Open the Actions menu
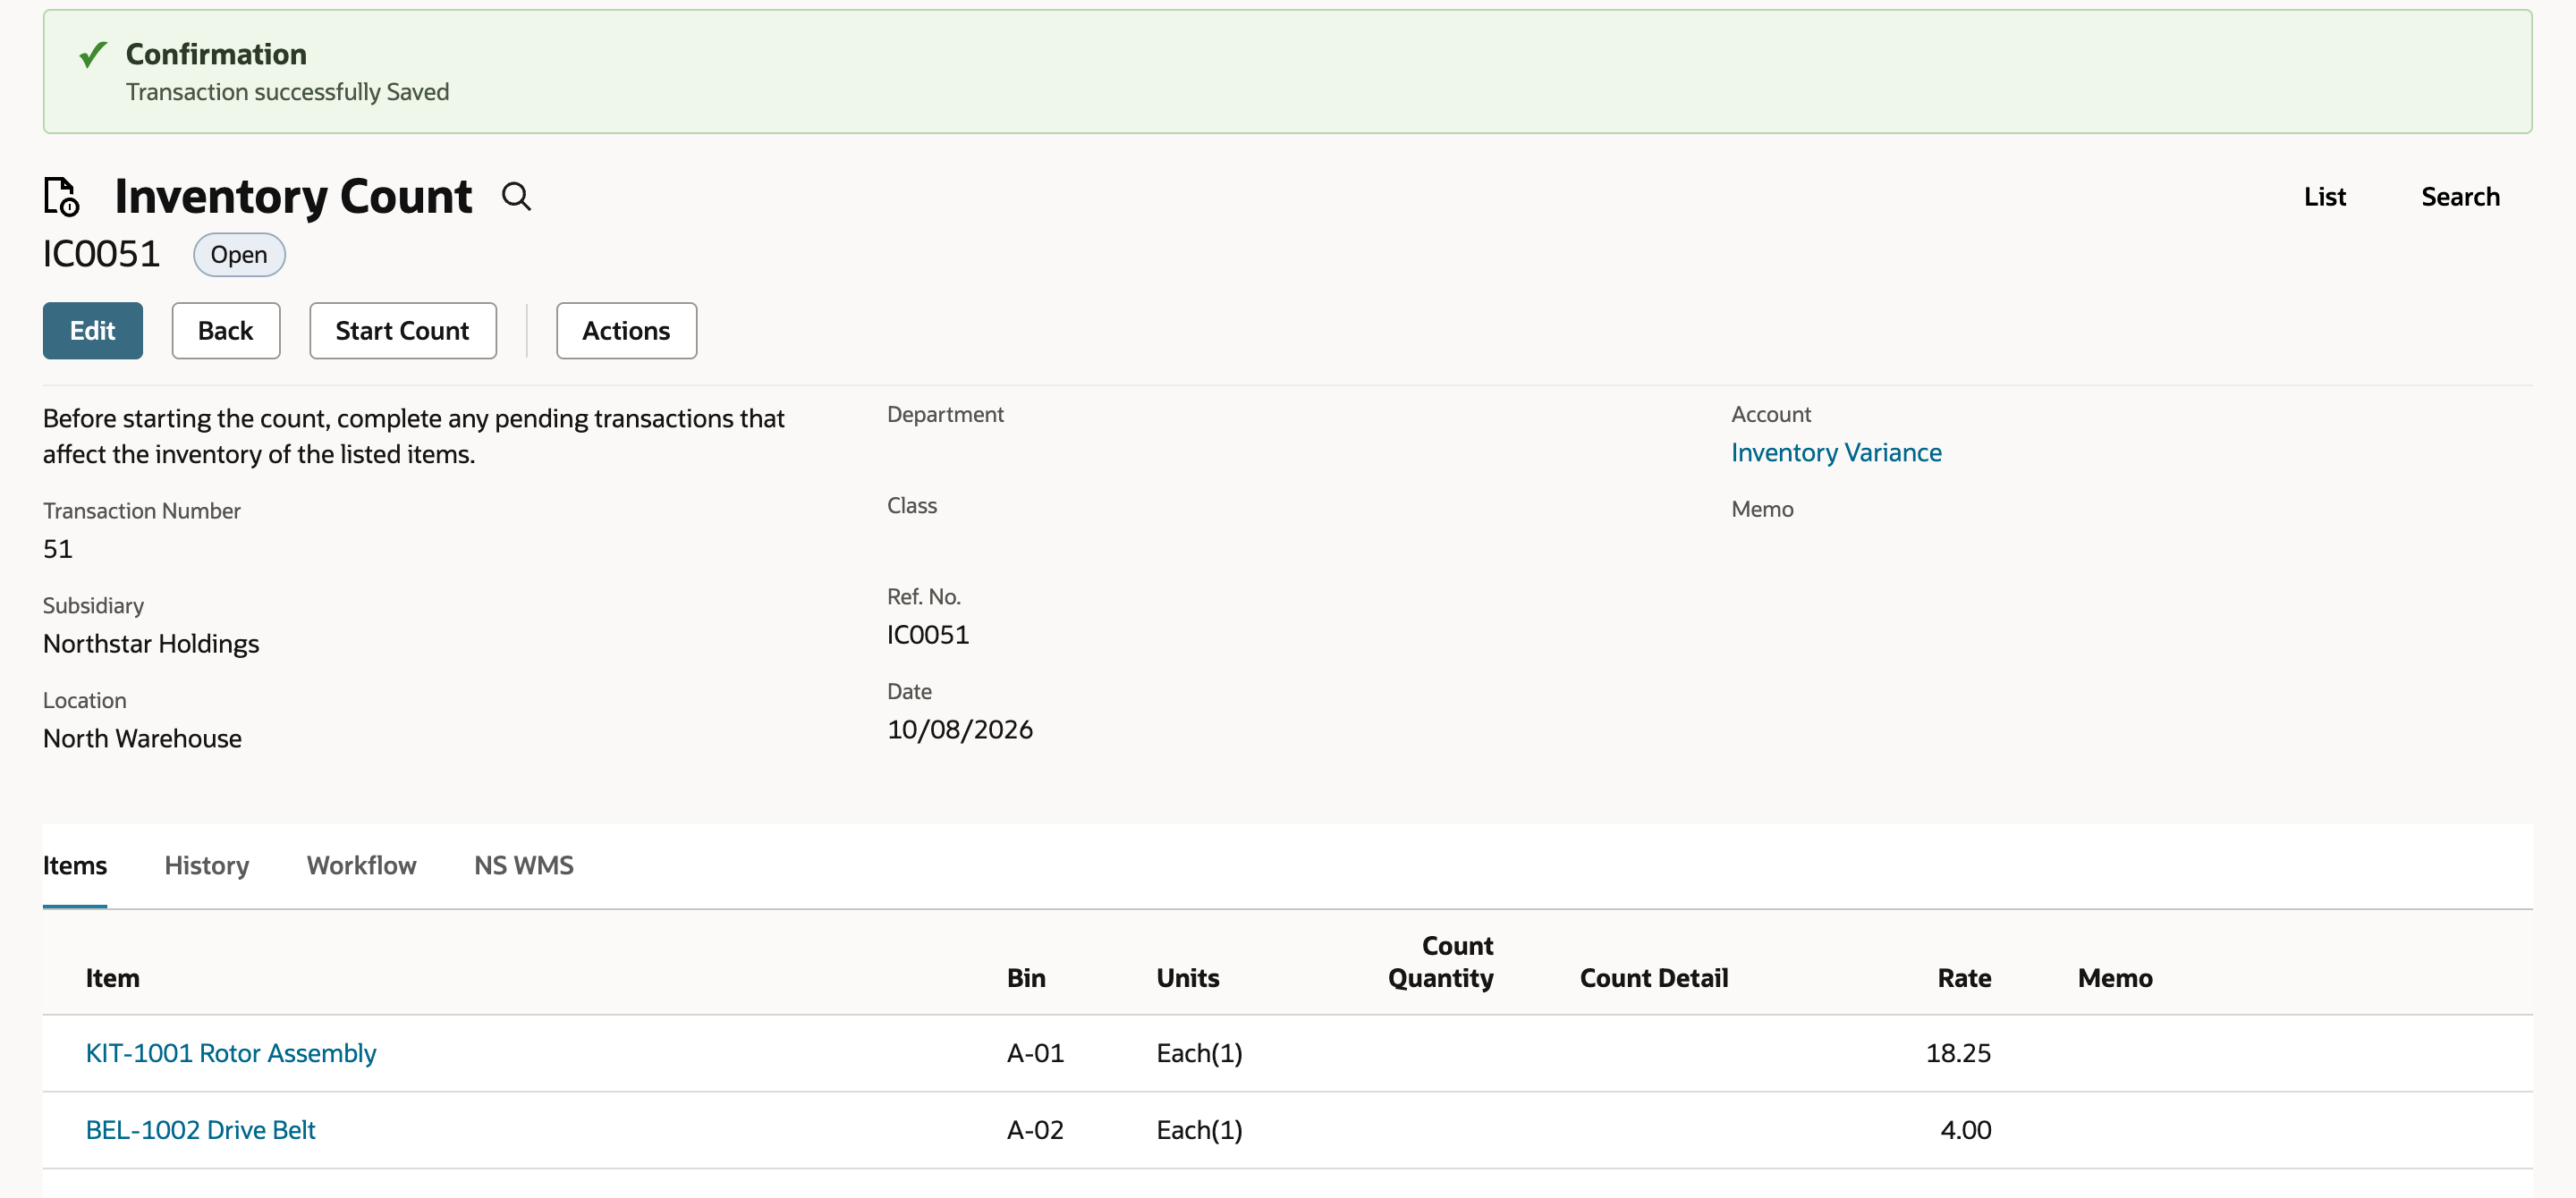Image resolution: width=2576 pixels, height=1198 pixels. click(626, 331)
